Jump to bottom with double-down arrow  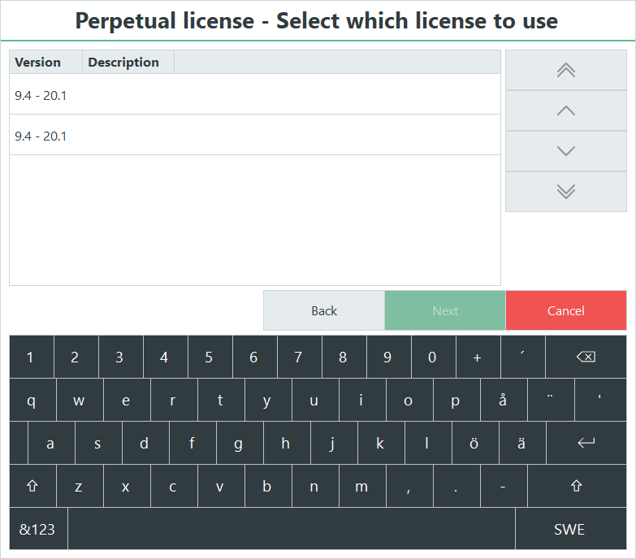566,192
